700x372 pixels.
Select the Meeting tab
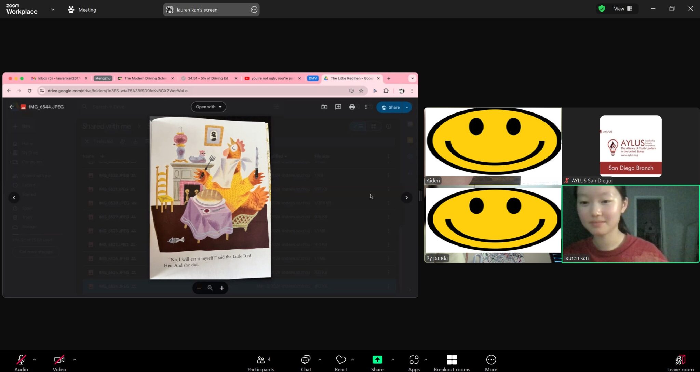[82, 10]
